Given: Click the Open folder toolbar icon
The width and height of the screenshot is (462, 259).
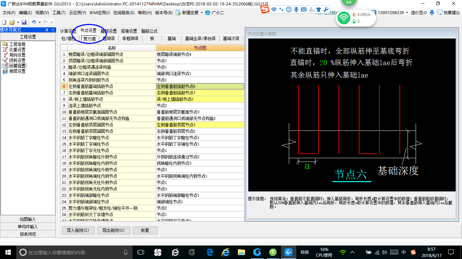Looking at the screenshot, I should [12, 22].
